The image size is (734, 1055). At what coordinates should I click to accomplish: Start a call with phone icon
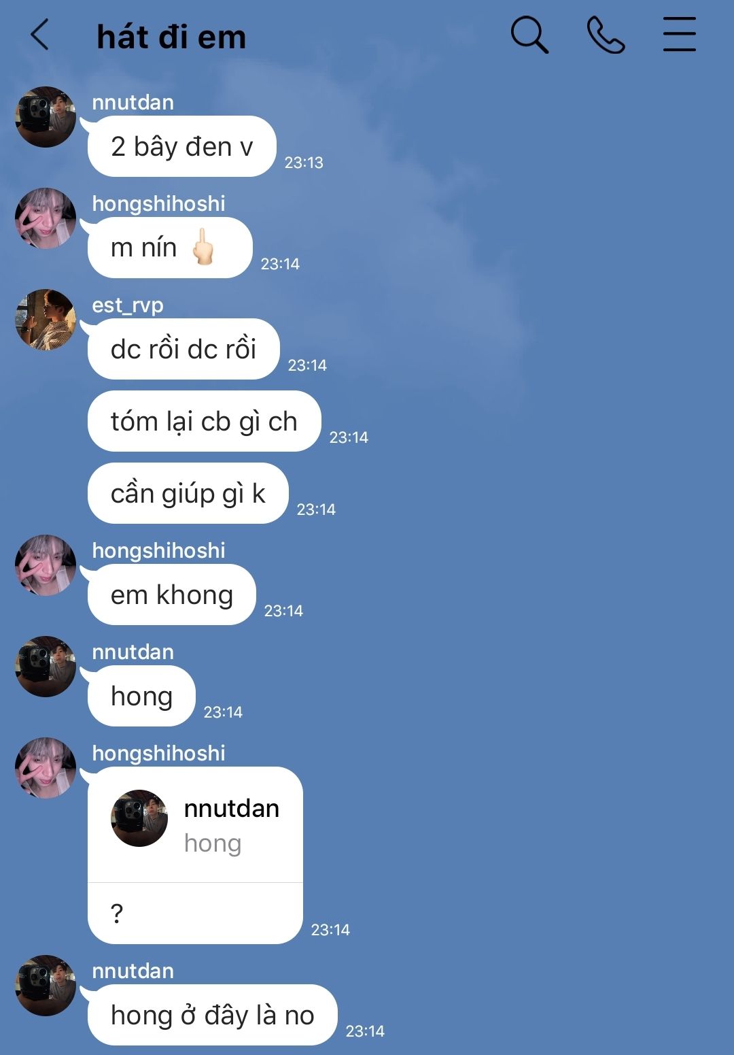tap(606, 35)
